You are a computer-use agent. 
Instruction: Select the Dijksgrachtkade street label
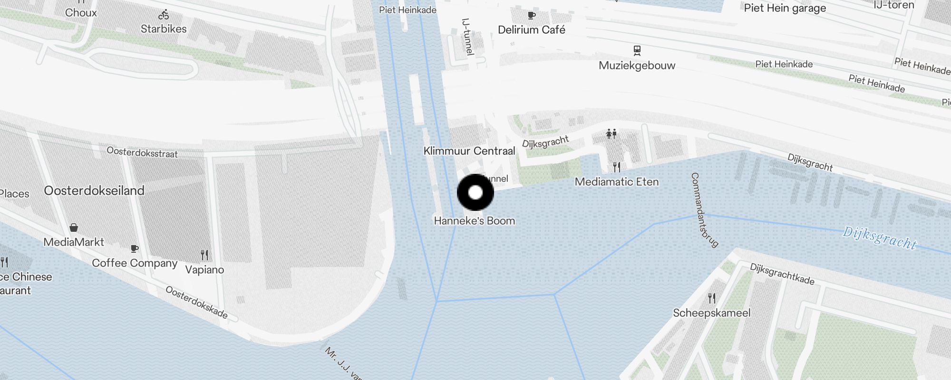click(x=782, y=274)
